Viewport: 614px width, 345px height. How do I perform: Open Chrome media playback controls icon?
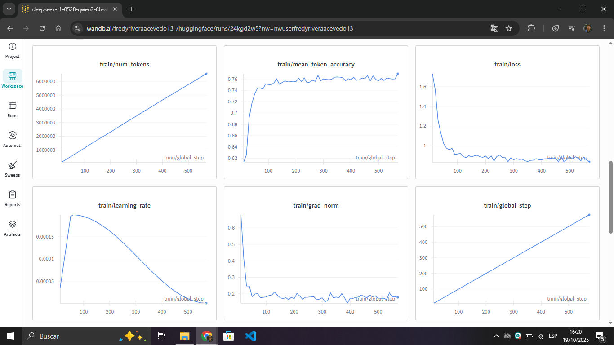(571, 28)
